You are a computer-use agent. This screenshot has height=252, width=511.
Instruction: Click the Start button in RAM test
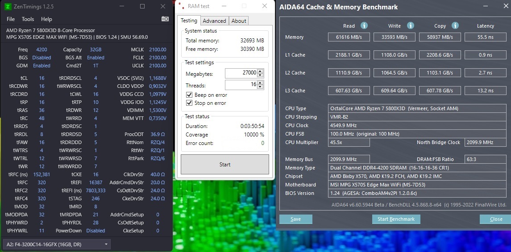coord(225,165)
